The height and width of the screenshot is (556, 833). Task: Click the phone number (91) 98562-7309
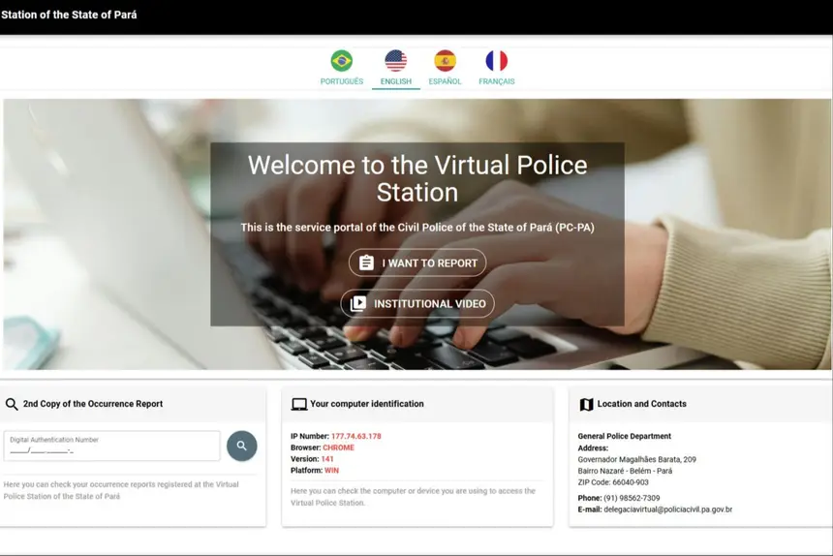(632, 498)
